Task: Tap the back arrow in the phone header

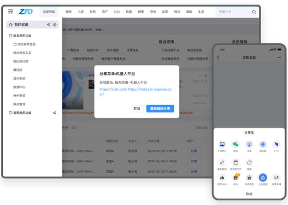Action: click(x=218, y=58)
